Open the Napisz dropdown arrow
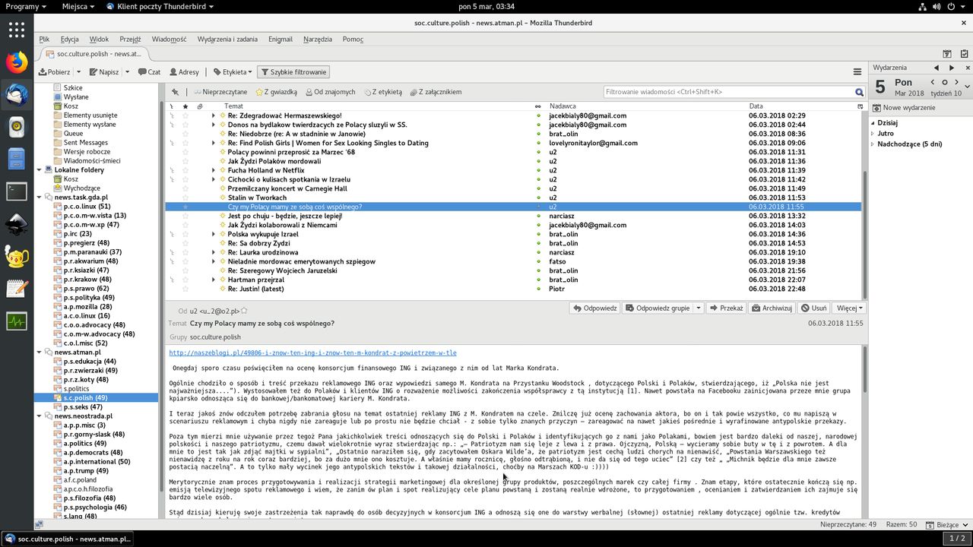Screen dimensions: 973x547 tap(126, 72)
